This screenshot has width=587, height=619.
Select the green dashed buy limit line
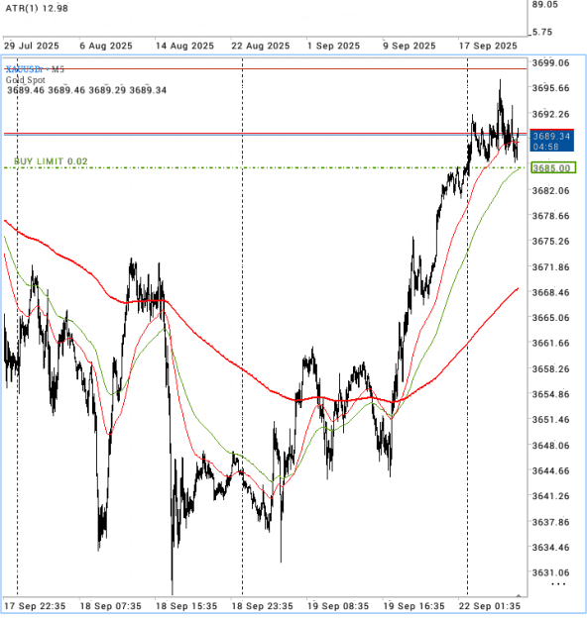[x=265, y=167]
